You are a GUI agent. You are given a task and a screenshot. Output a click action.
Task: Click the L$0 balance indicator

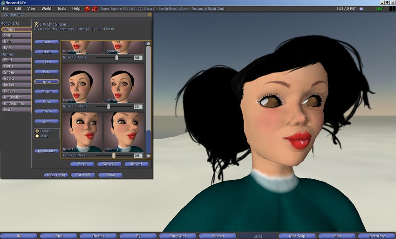[x=379, y=8]
